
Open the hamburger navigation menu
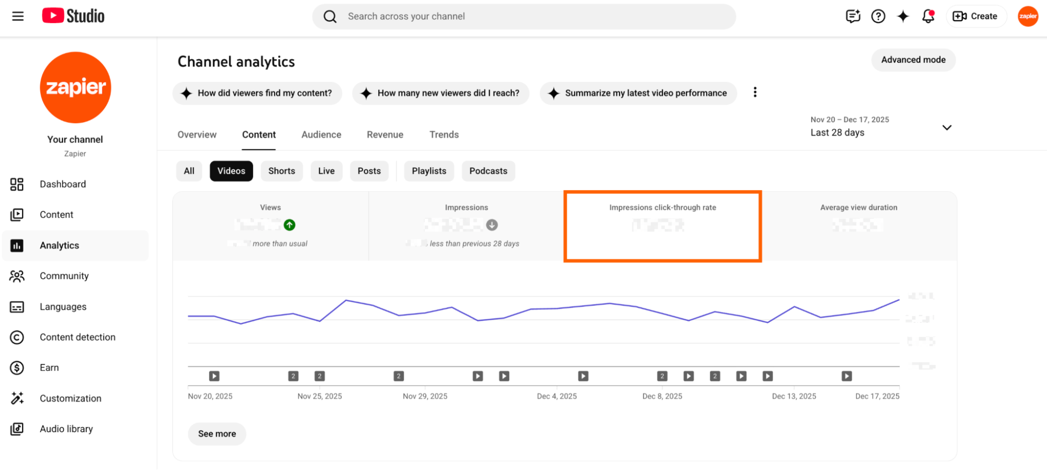point(18,16)
